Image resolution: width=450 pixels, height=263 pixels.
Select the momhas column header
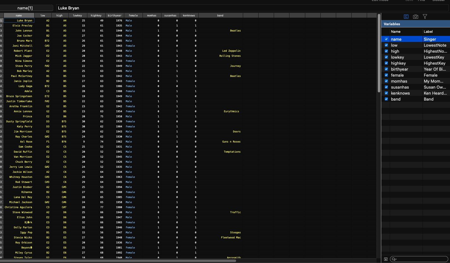[x=152, y=15]
